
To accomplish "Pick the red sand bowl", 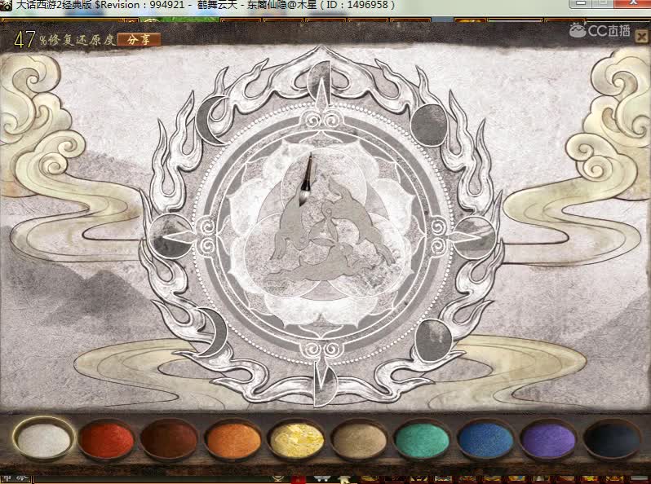I will click(106, 440).
